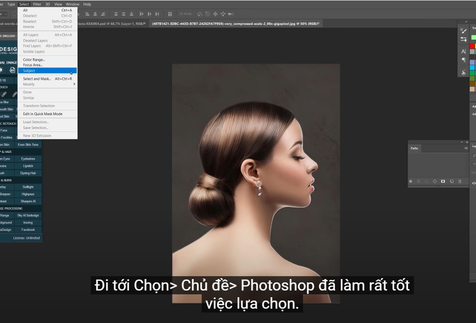
Task: Click fill path with foreground color icon
Action: click(411, 182)
